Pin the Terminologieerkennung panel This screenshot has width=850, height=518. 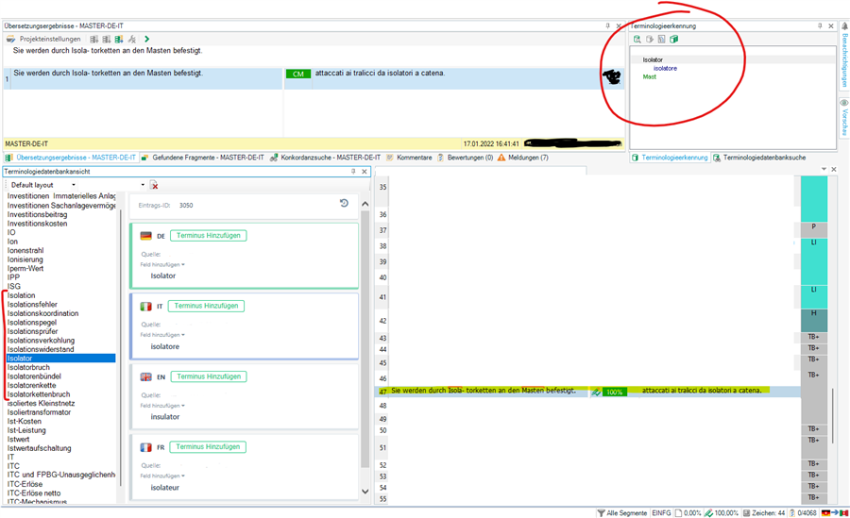[820, 25]
